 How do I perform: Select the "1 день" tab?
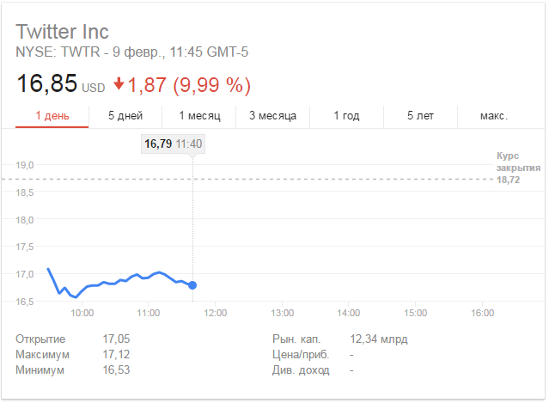52,115
